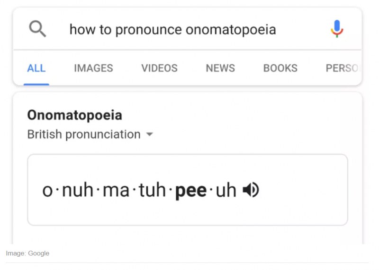Open the VIDEOS tab

pyautogui.click(x=159, y=68)
